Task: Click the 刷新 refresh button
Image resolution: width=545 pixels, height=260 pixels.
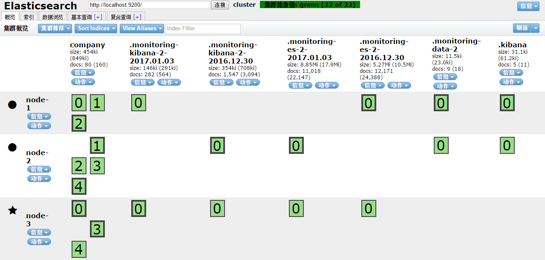Action: [522, 28]
